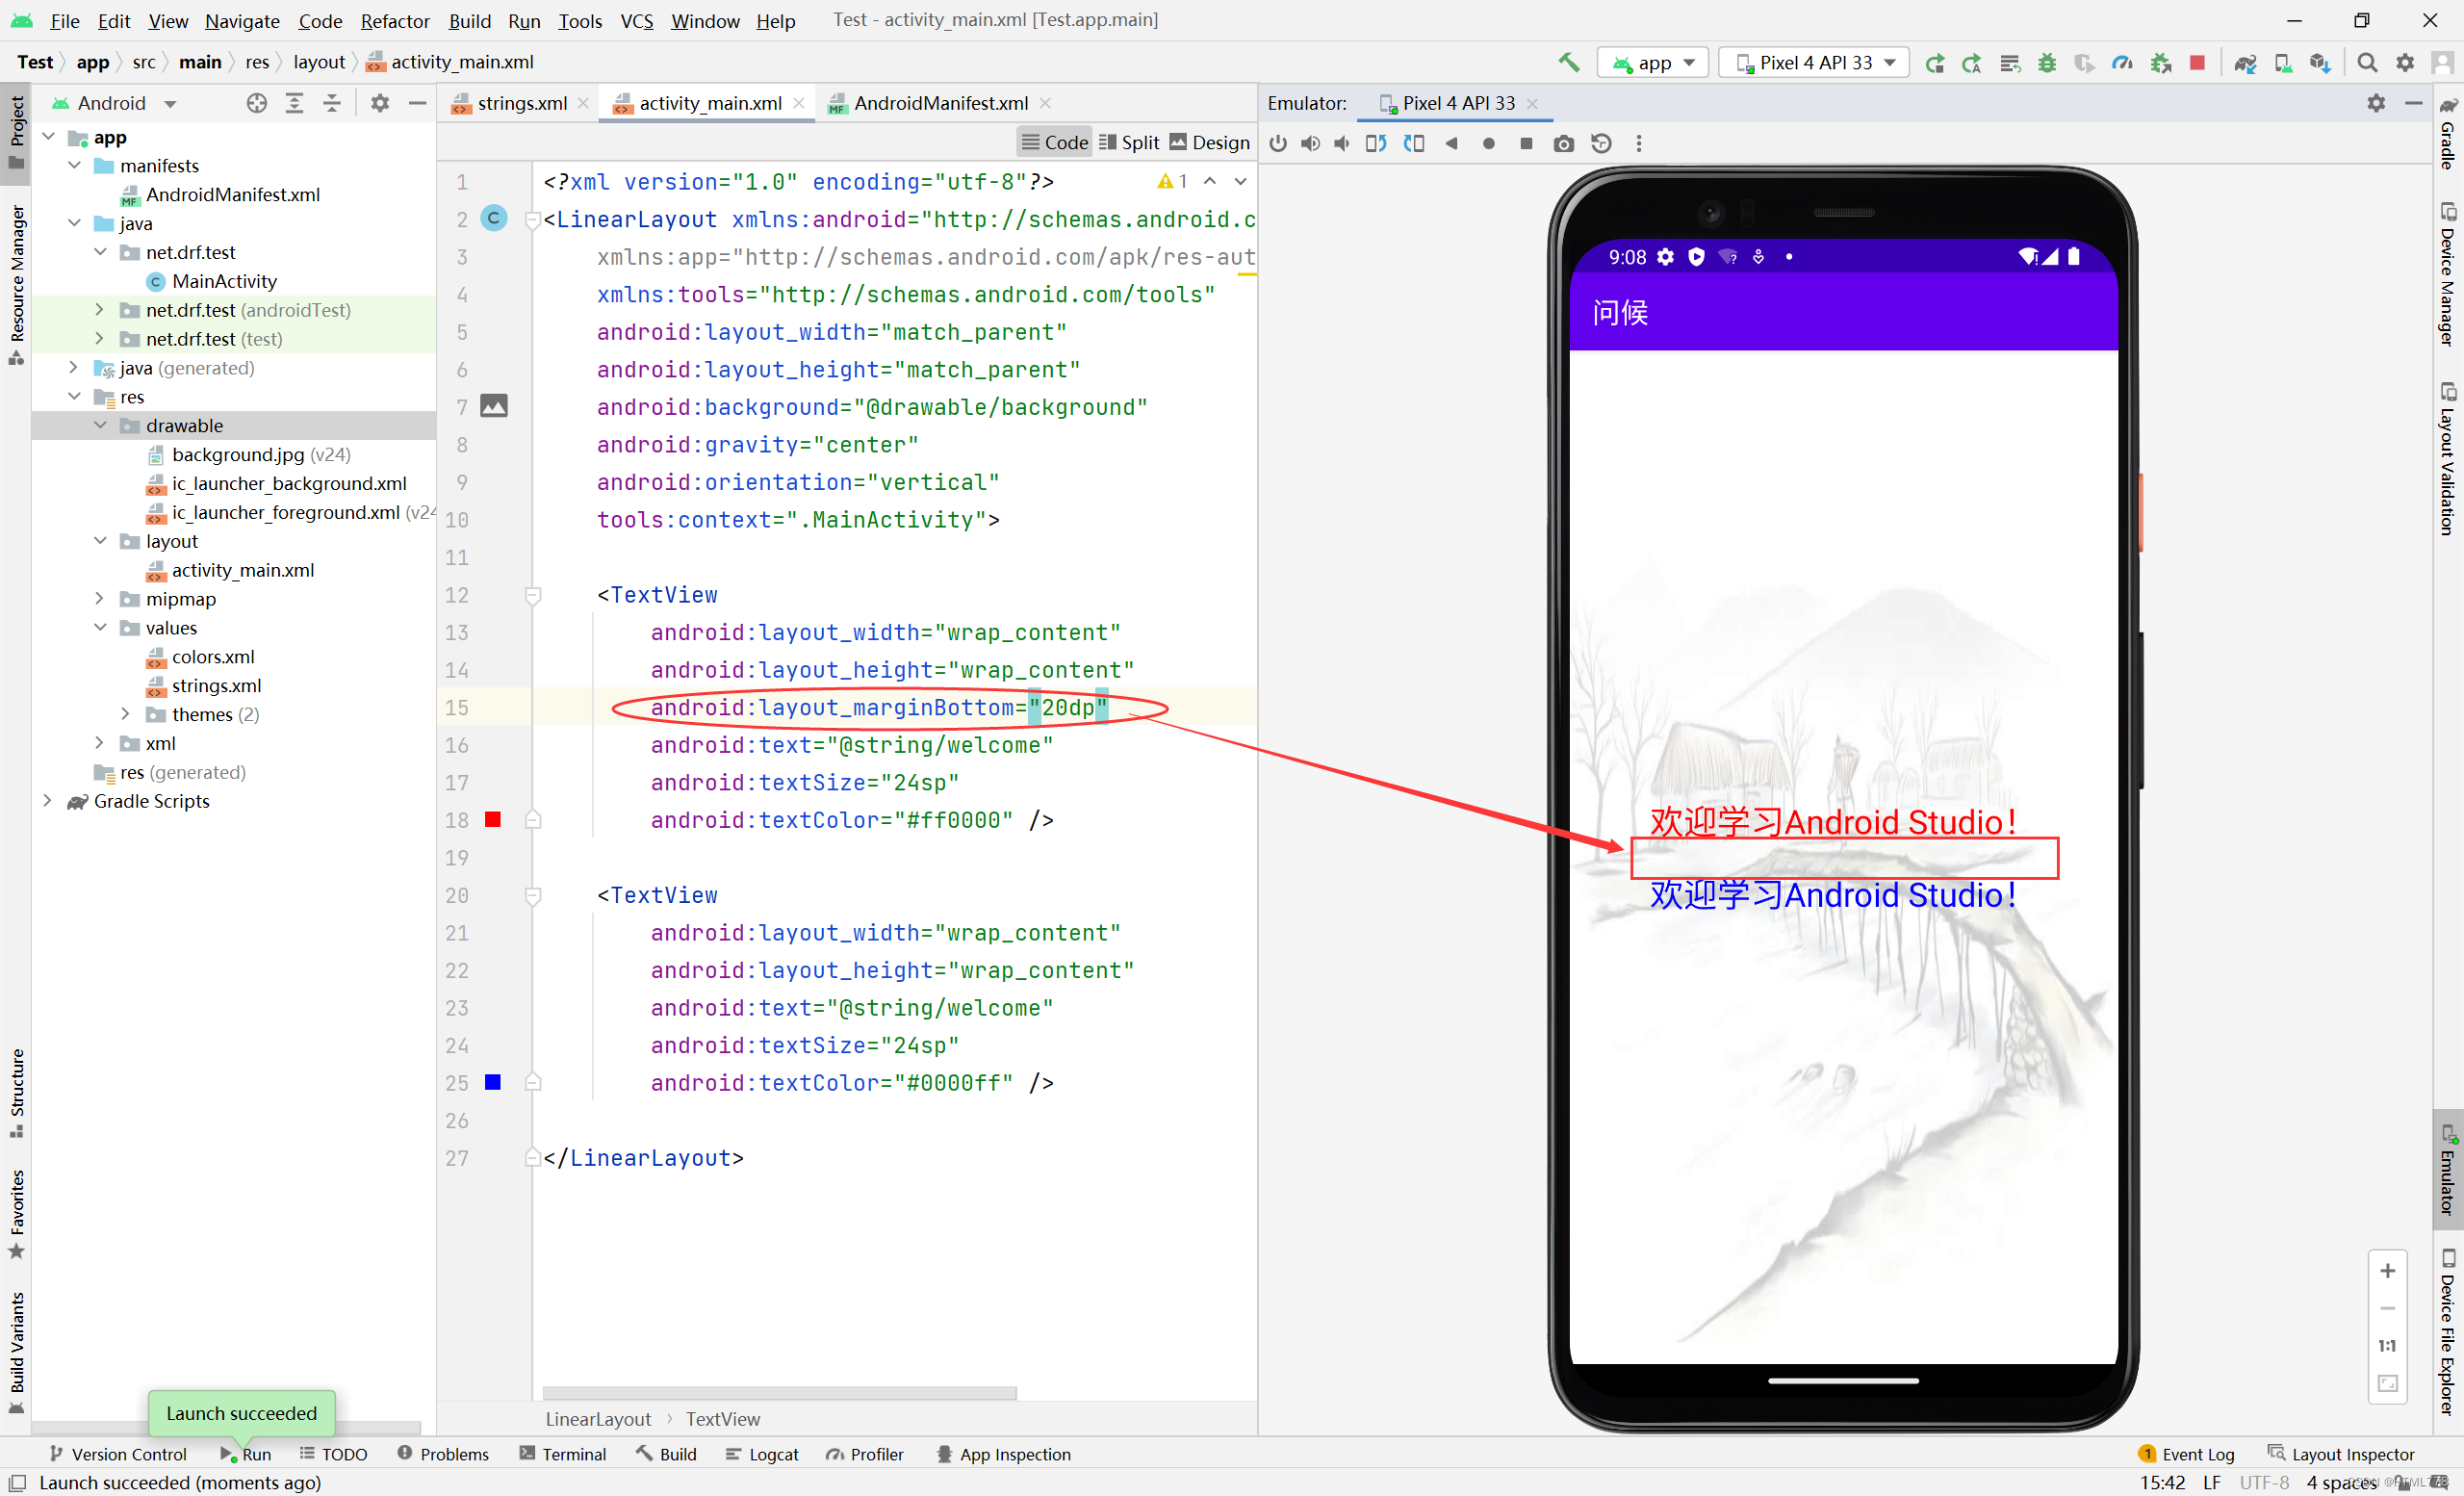The image size is (2464, 1496).
Task: Click Collapse All in project panel
Action: coord(332,103)
